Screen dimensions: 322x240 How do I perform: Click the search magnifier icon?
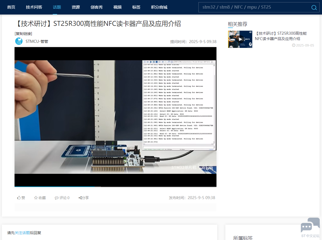pos(314,8)
